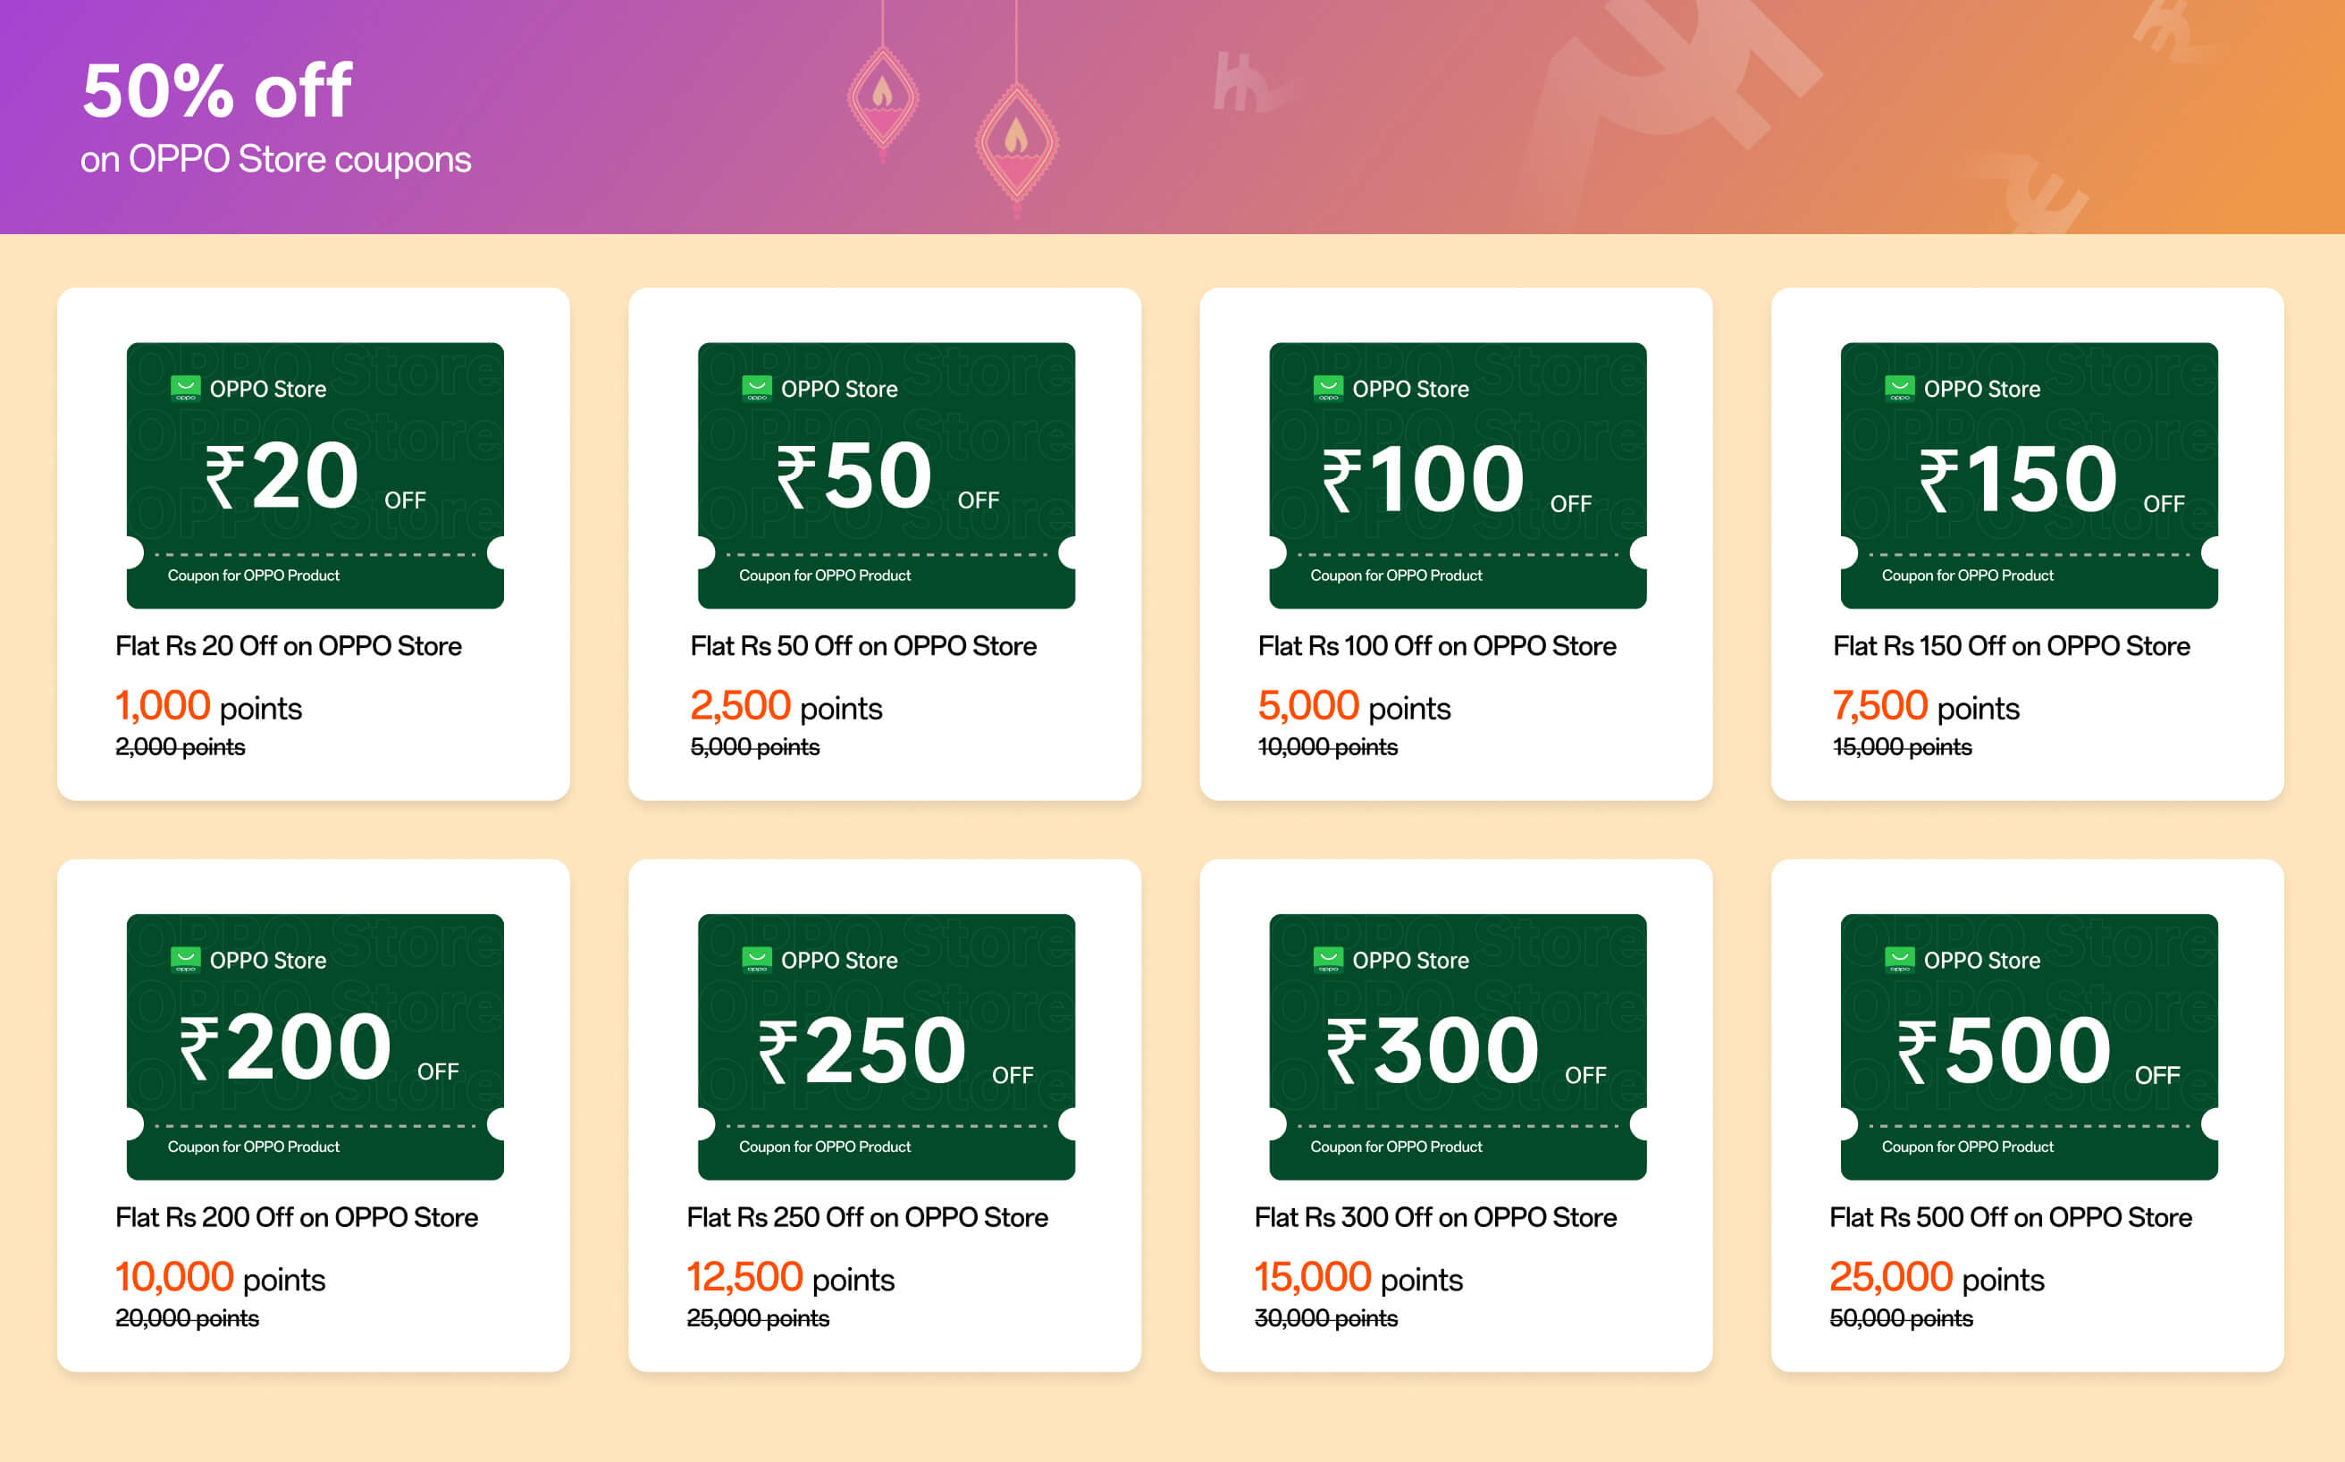Open "Flat Rs 100 Off on OPPO Store" link
The height and width of the screenshot is (1462, 2345).
tap(1437, 646)
